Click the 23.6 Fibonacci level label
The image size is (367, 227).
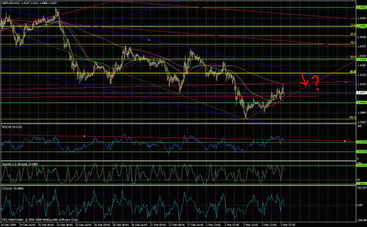pos(353,25)
